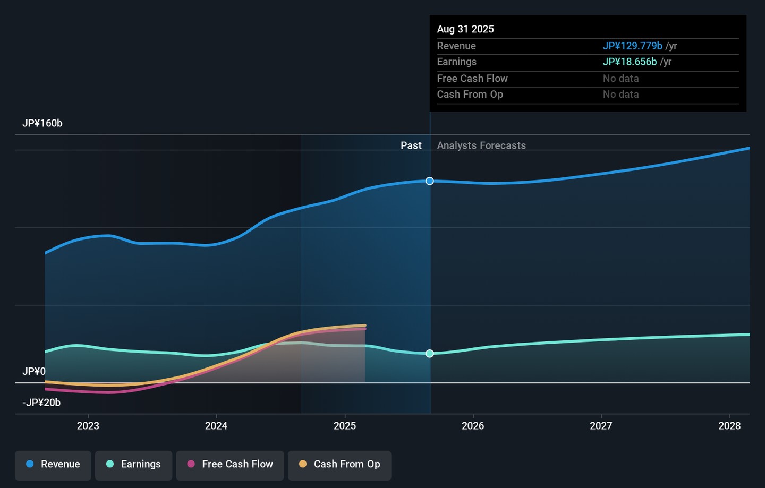The image size is (765, 488).
Task: Click the 2023 x-axis label
Action: point(88,426)
